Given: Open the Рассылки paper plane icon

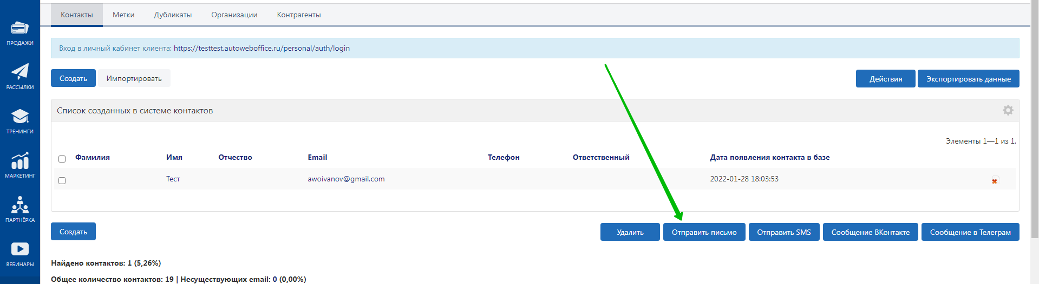Looking at the screenshot, I should (x=20, y=76).
